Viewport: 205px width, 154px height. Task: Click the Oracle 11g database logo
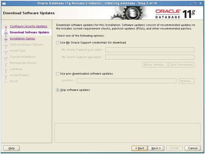[x=175, y=14]
